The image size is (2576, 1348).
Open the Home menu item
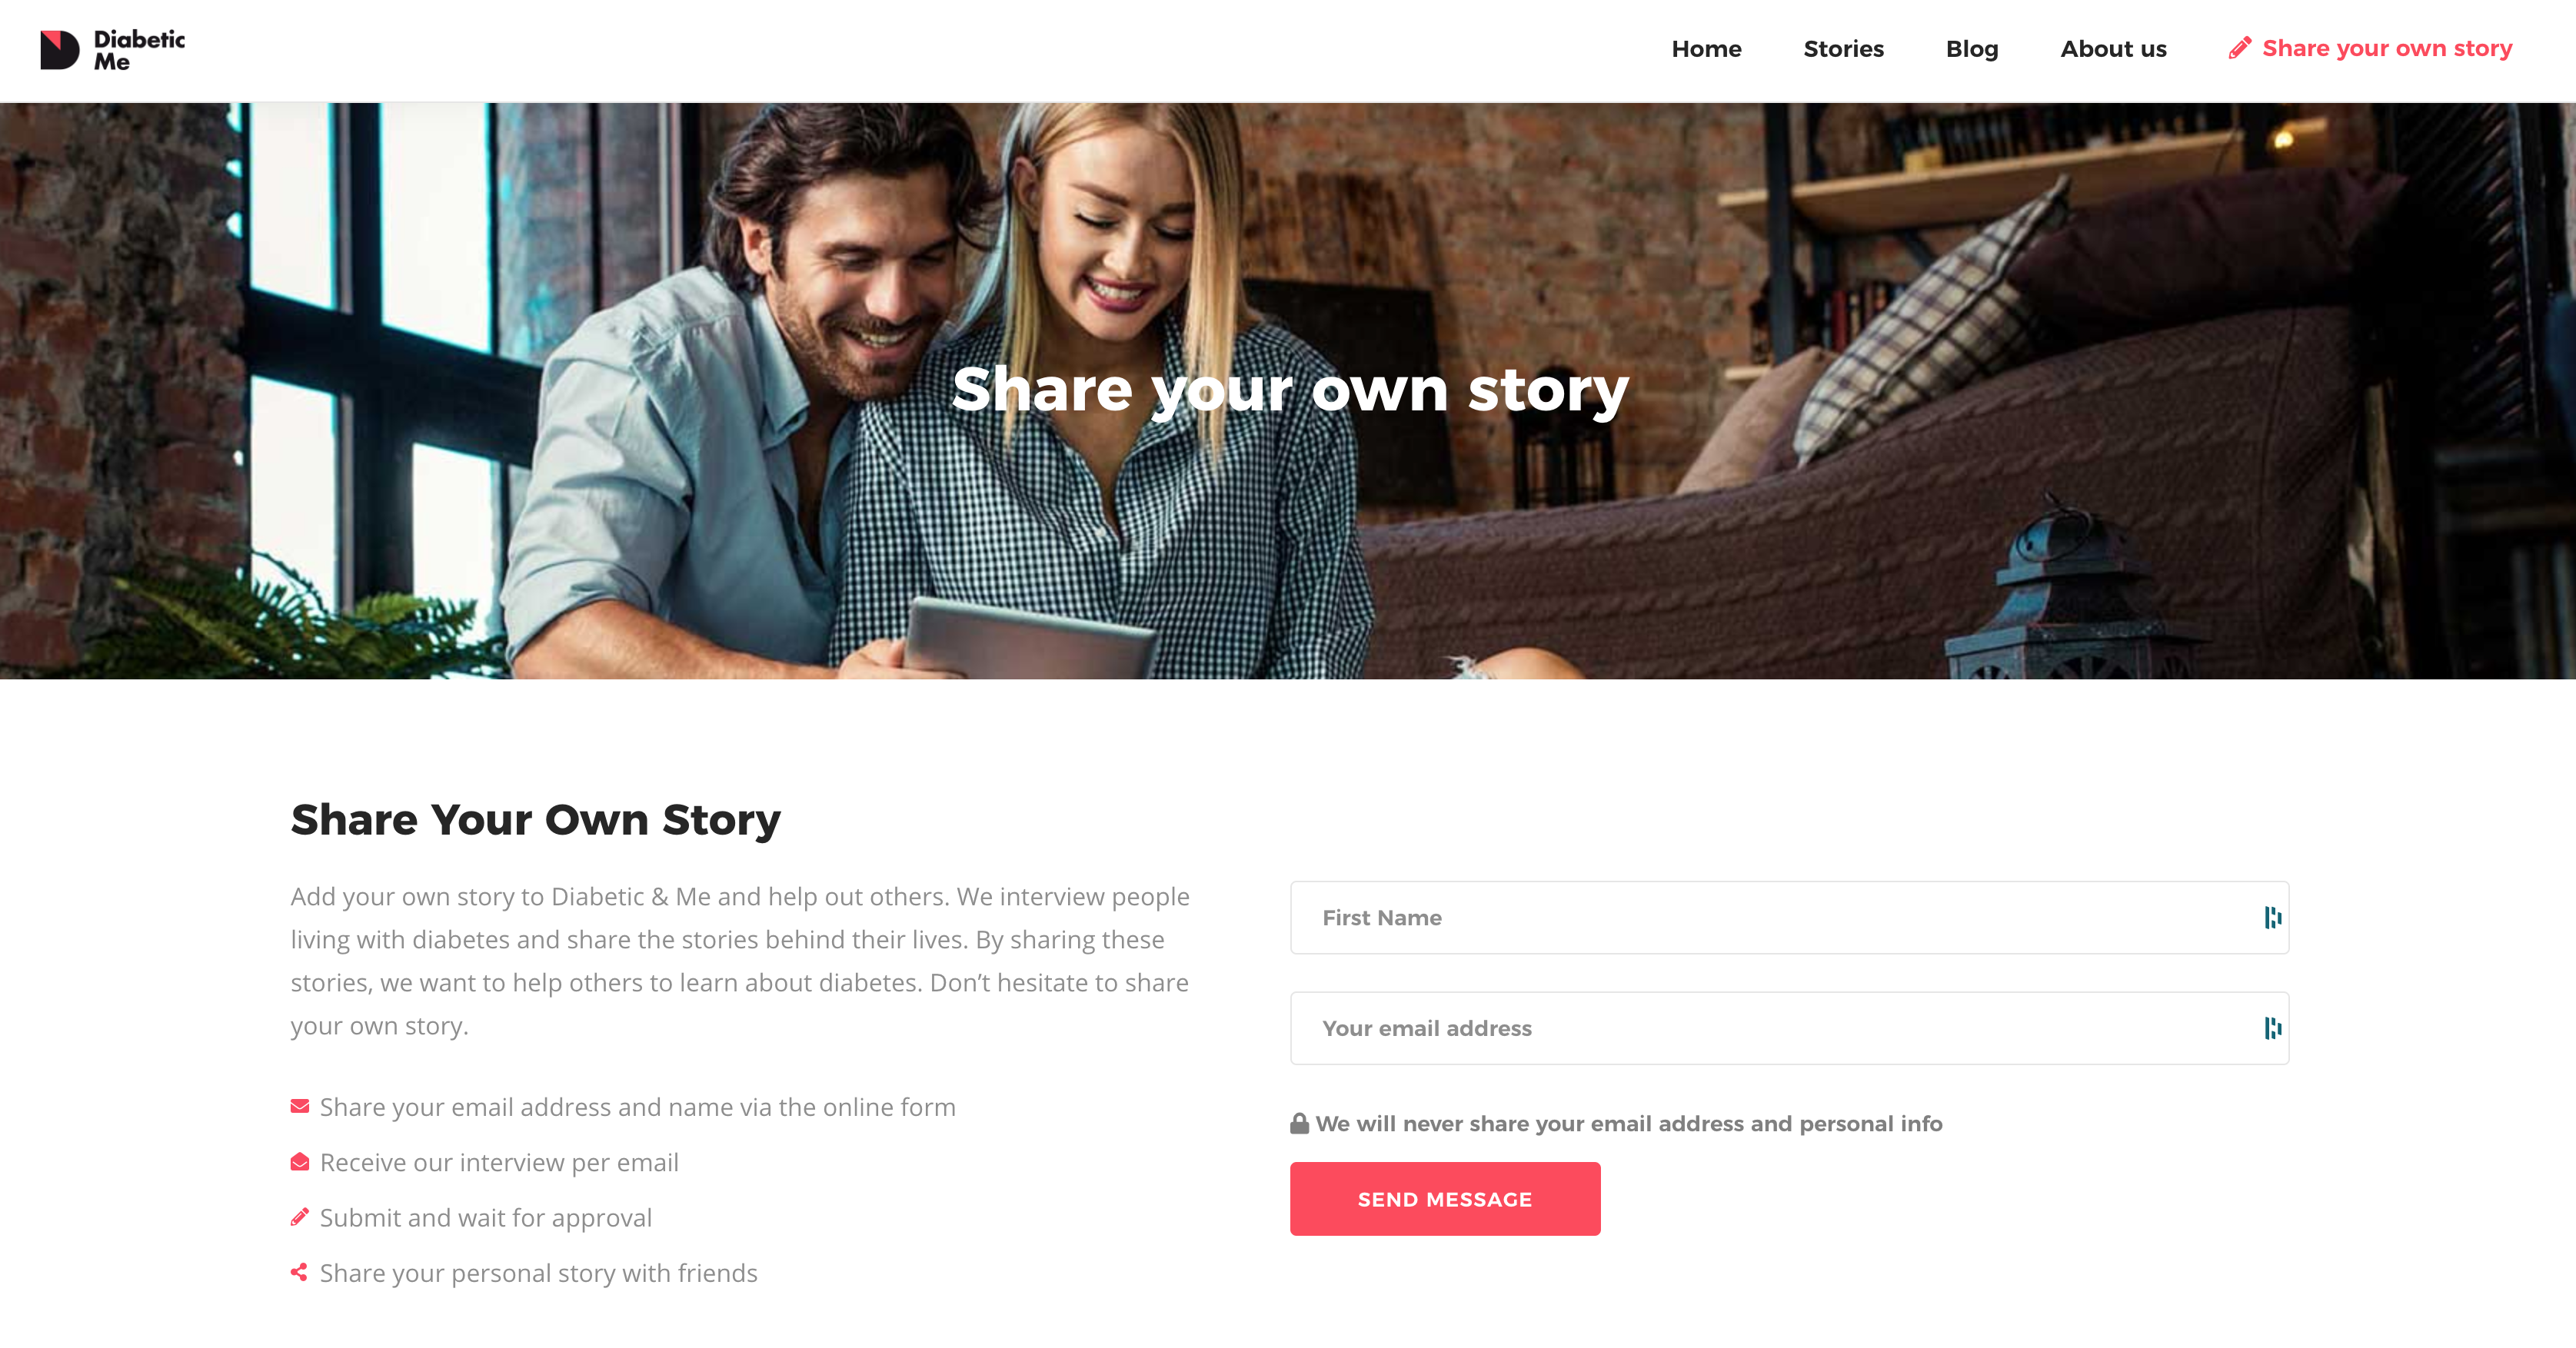click(1706, 49)
